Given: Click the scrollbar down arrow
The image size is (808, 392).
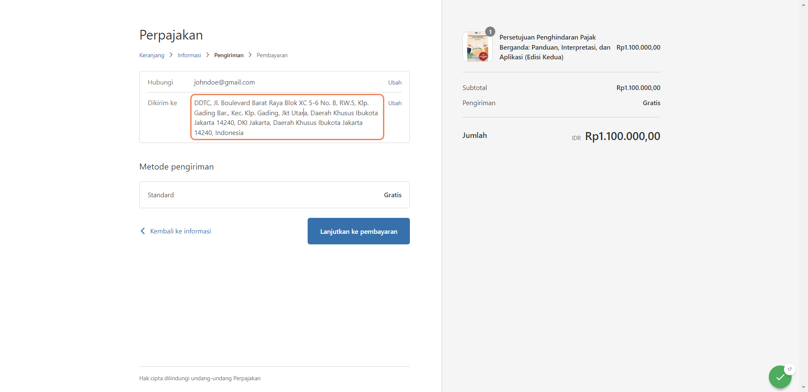Looking at the screenshot, I should click(803, 387).
